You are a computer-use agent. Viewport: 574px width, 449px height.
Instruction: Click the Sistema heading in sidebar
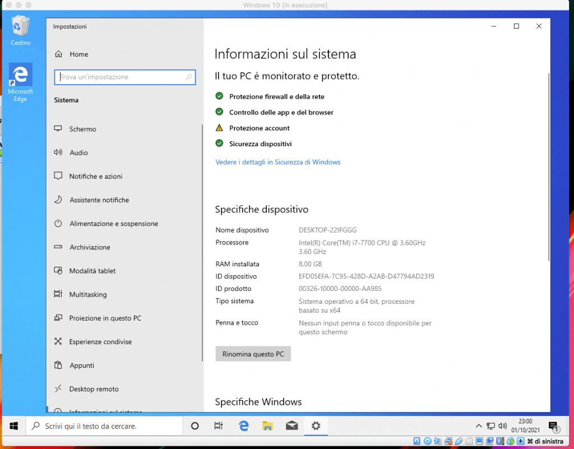(x=66, y=100)
